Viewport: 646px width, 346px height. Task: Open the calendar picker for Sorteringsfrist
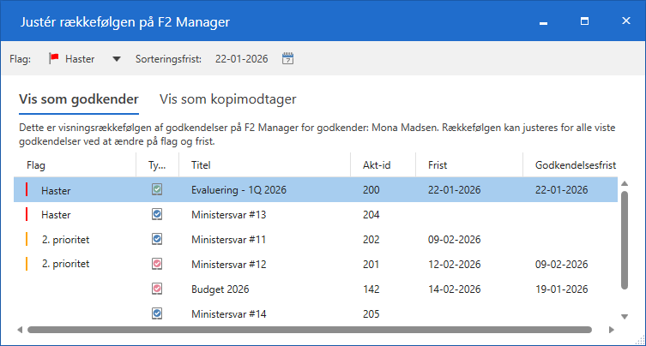tap(288, 59)
